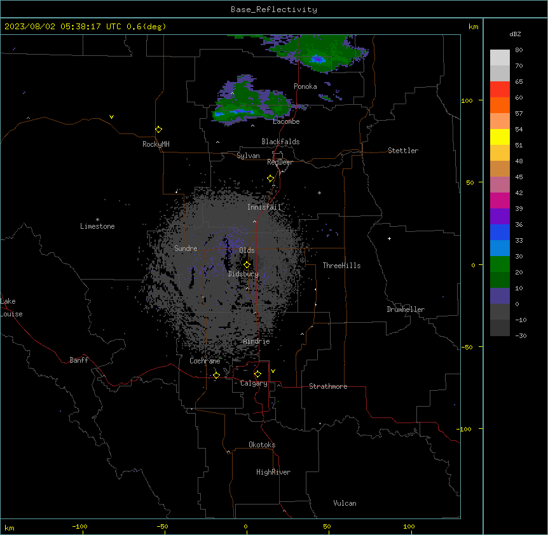
Task: Click the 65 value in the dBZ legend
Action: [x=519, y=82]
